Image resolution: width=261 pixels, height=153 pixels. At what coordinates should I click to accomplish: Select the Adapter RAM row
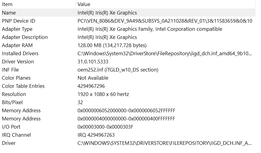pos(128,45)
